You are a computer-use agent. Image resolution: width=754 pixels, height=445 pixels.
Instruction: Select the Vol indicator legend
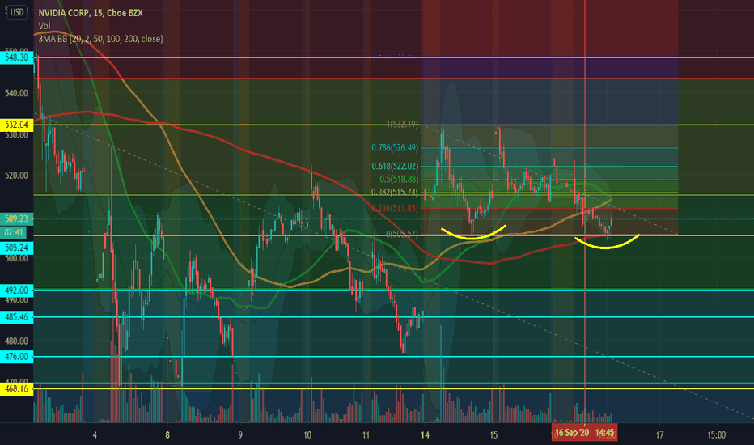pyautogui.click(x=44, y=26)
